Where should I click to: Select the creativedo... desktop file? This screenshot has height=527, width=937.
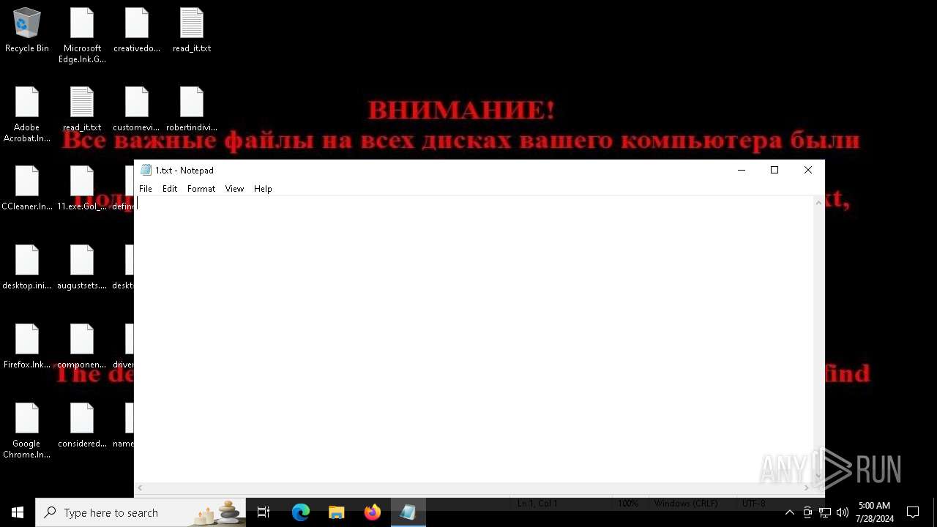pyautogui.click(x=137, y=31)
